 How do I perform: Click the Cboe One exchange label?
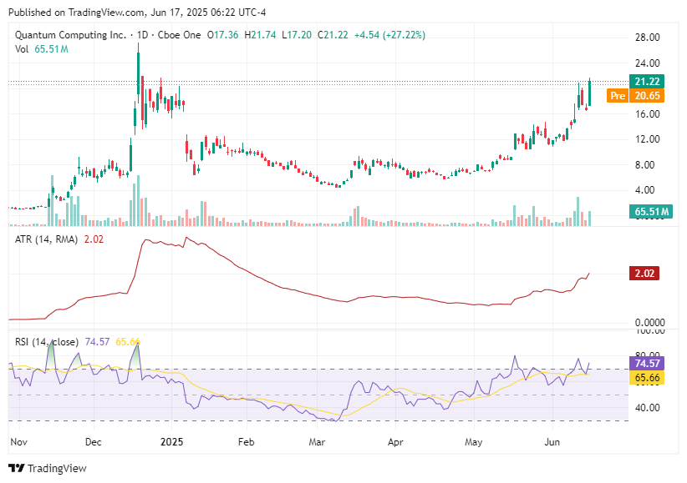(x=179, y=35)
